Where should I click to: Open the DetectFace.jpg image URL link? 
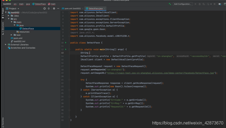[161, 73]
